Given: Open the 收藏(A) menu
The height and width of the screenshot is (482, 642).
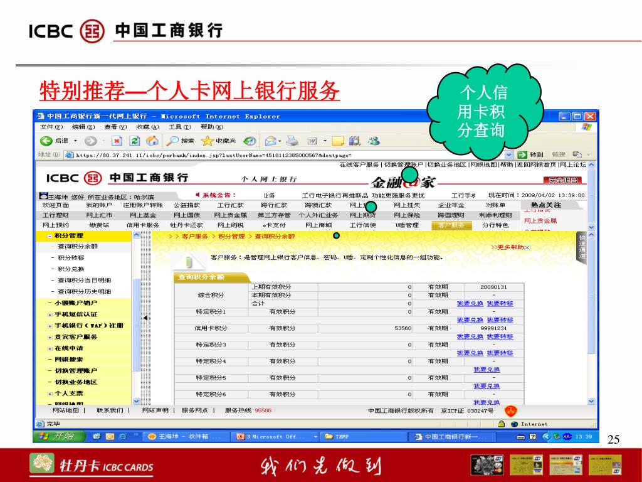Looking at the screenshot, I should point(147,127).
